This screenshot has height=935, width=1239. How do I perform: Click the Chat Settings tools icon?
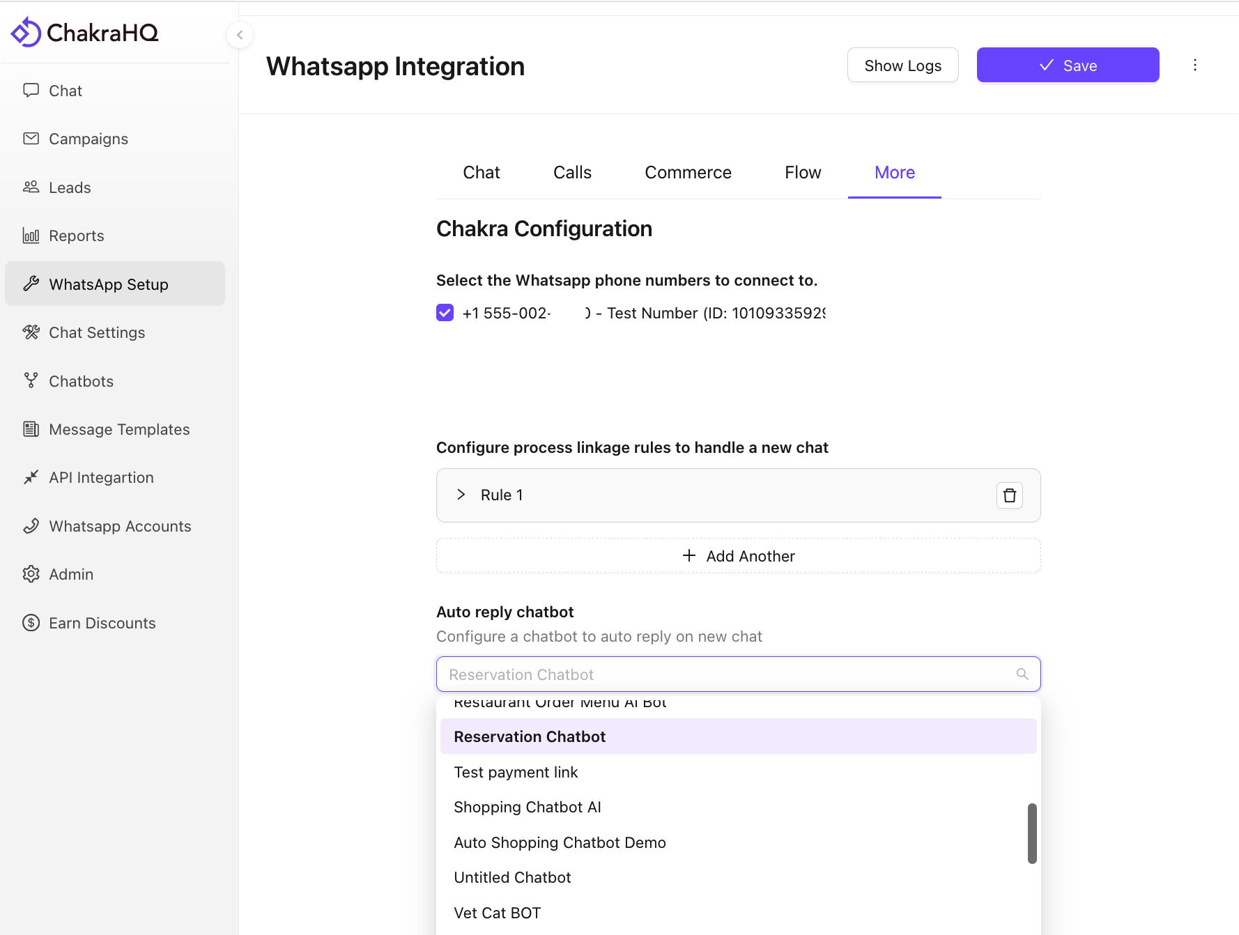(x=31, y=332)
